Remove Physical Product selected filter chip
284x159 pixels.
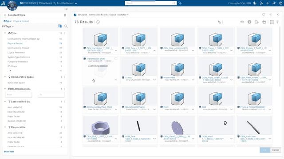pyautogui.click(x=21, y=21)
